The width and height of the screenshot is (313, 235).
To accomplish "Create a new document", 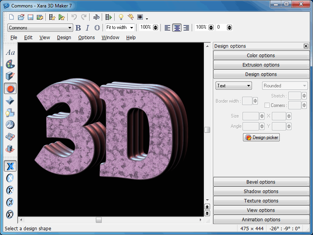I will pyautogui.click(x=11, y=17).
